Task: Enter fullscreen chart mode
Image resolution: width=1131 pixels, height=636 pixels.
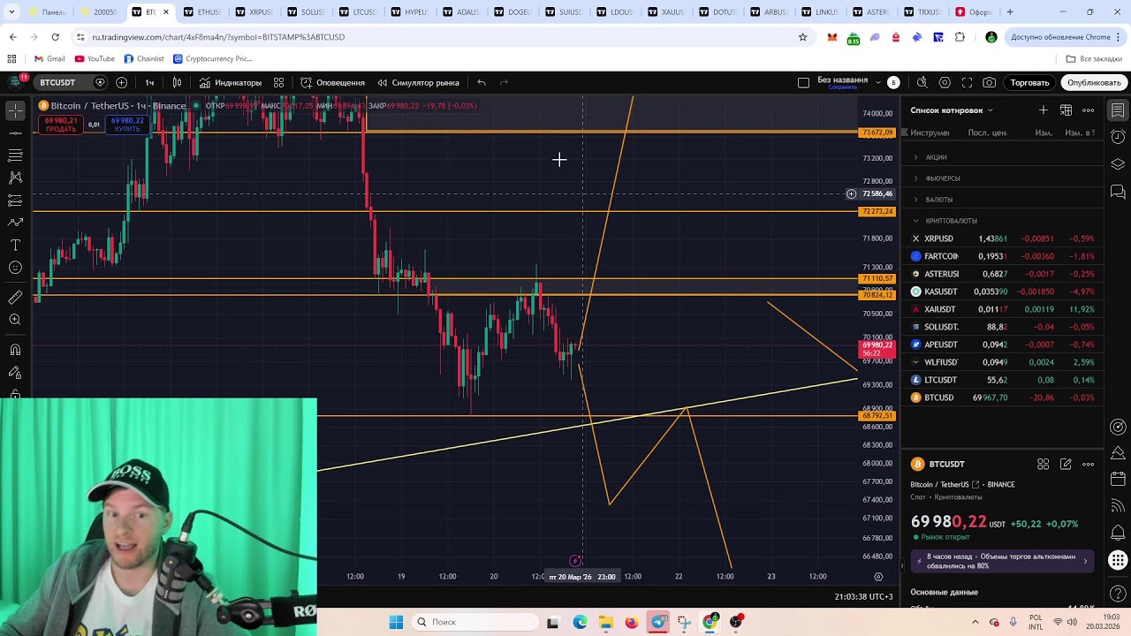Action: point(967,82)
